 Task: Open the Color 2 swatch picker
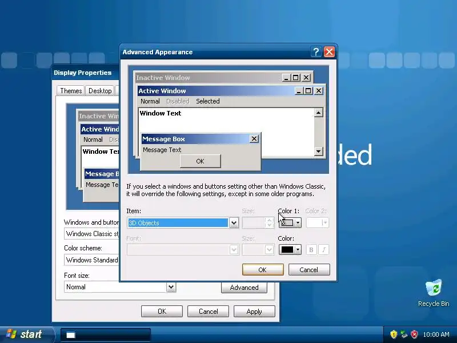[x=318, y=223]
